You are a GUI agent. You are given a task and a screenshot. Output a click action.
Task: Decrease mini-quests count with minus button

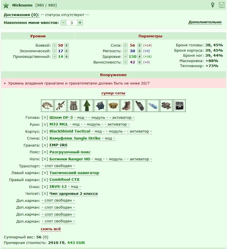pos(63,23)
